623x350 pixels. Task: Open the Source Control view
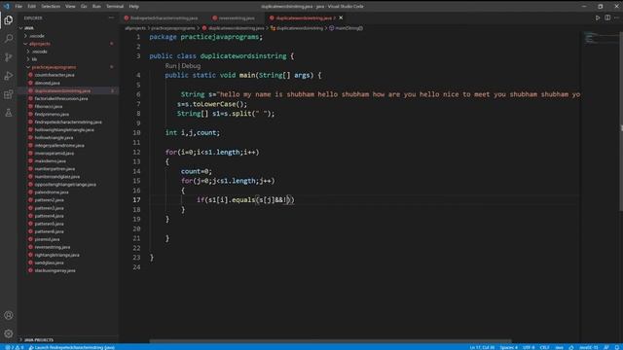click(x=9, y=57)
